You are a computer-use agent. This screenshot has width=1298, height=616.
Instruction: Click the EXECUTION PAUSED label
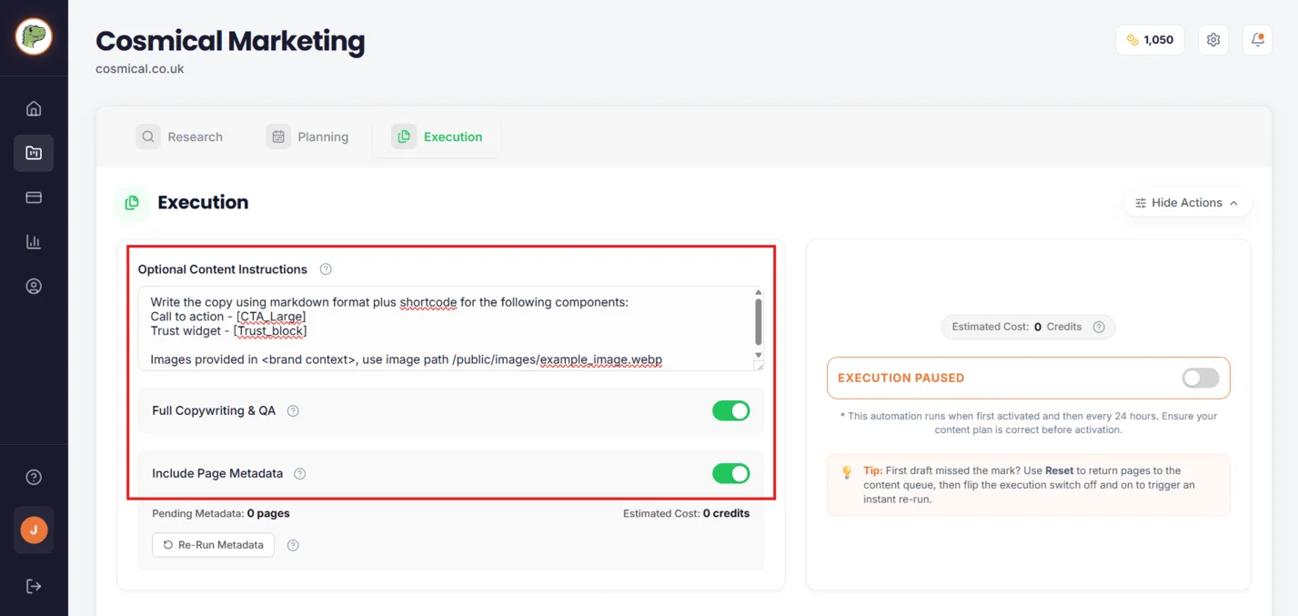(x=901, y=379)
